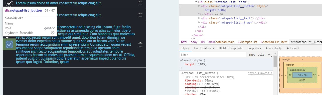Click the closing </main> tag line
322x95 pixels.
point(198,35)
